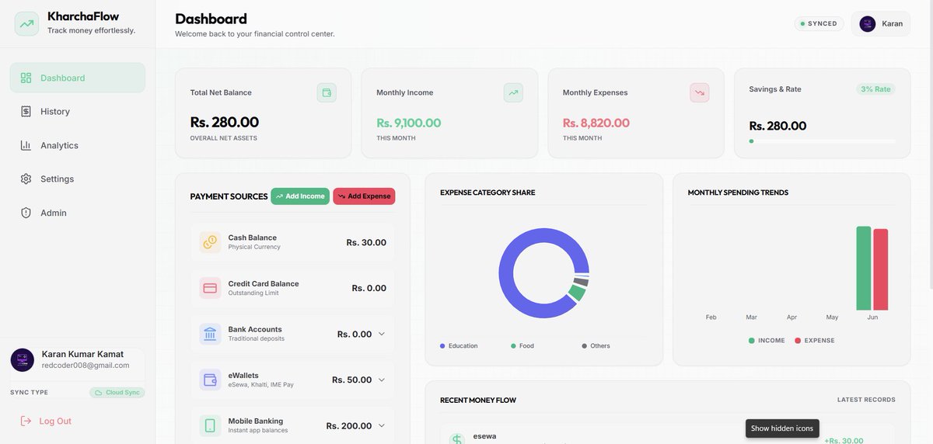
Task: Click the Food legend entry
Action: (522, 345)
